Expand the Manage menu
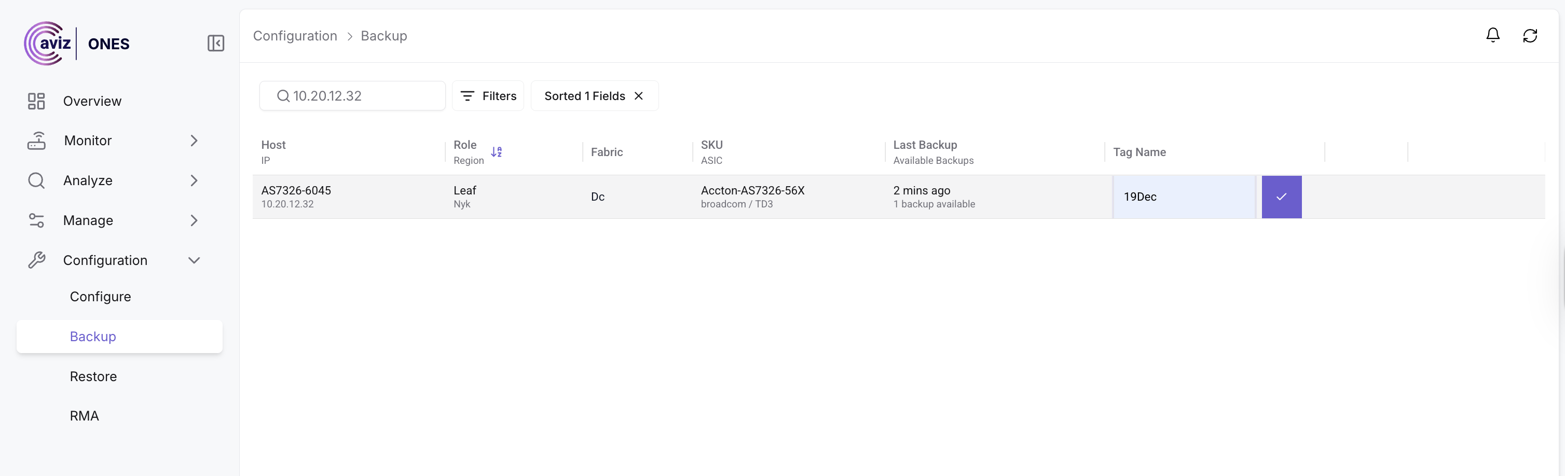The width and height of the screenshot is (1565, 476). point(194,220)
